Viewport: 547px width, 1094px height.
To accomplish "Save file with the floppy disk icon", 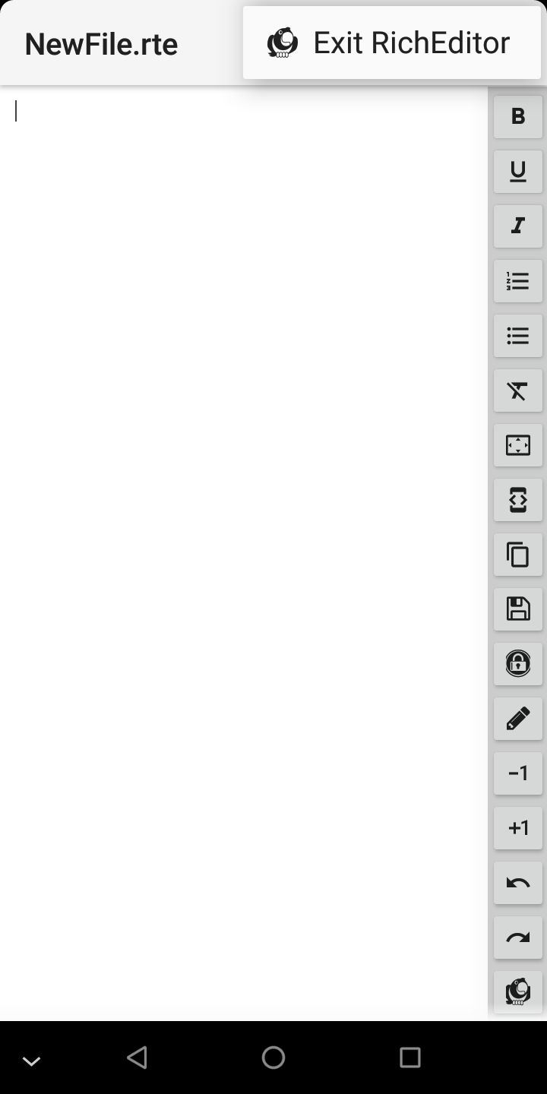I will [518, 609].
